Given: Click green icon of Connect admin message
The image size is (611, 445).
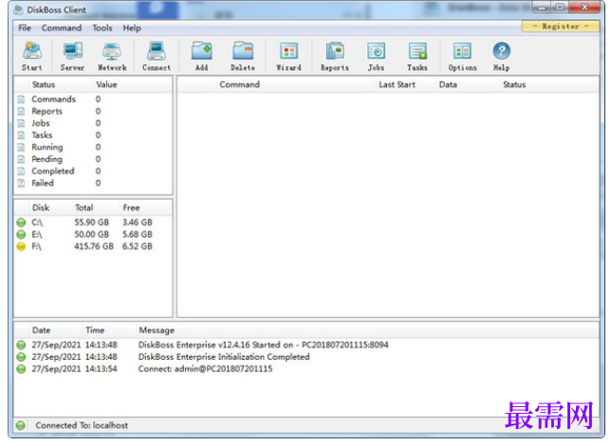Looking at the screenshot, I should point(21,369).
